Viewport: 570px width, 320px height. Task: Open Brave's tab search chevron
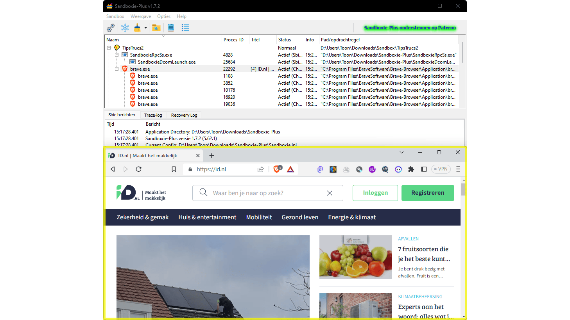click(402, 152)
